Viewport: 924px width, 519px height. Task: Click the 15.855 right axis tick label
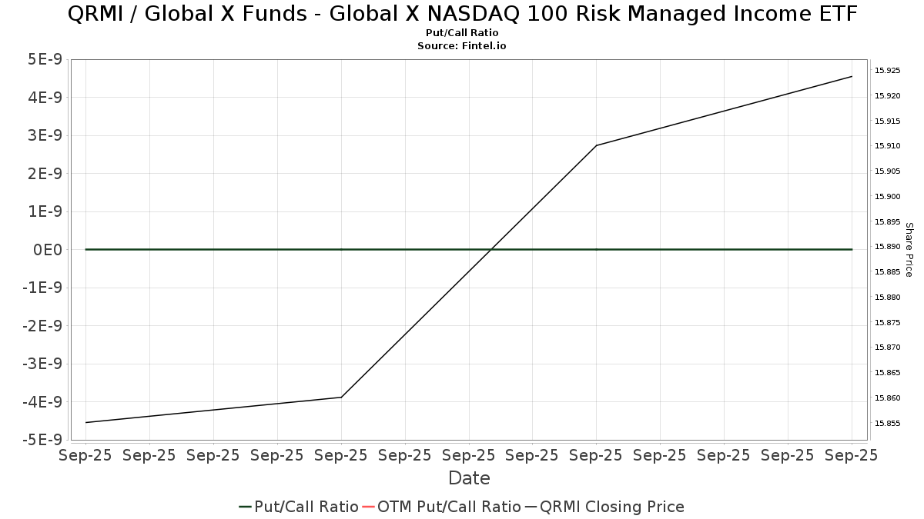(x=887, y=423)
